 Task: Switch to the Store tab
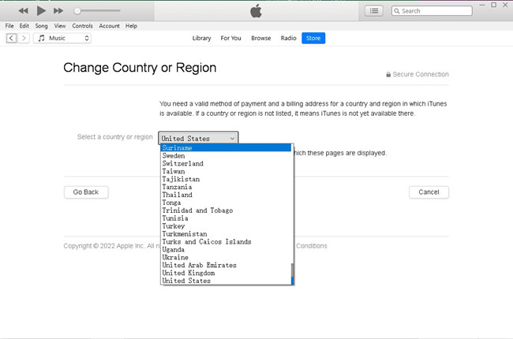pos(313,39)
